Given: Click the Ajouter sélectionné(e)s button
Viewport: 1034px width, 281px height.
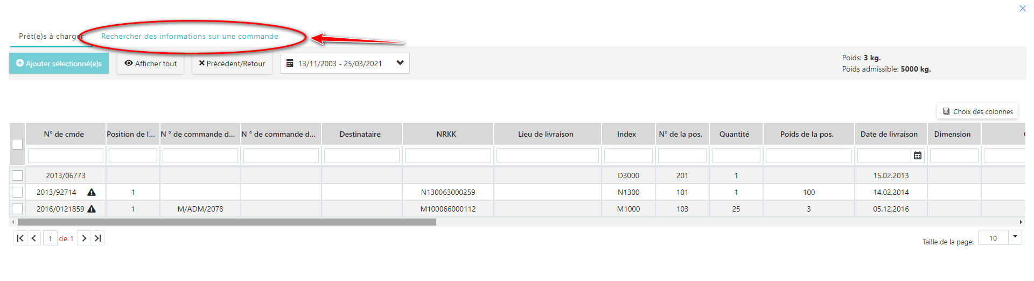Looking at the screenshot, I should point(59,64).
